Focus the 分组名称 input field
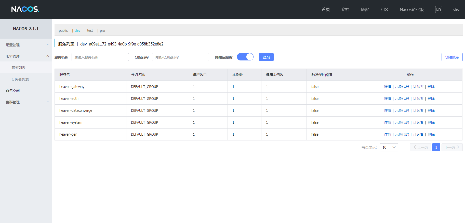 (x=180, y=57)
